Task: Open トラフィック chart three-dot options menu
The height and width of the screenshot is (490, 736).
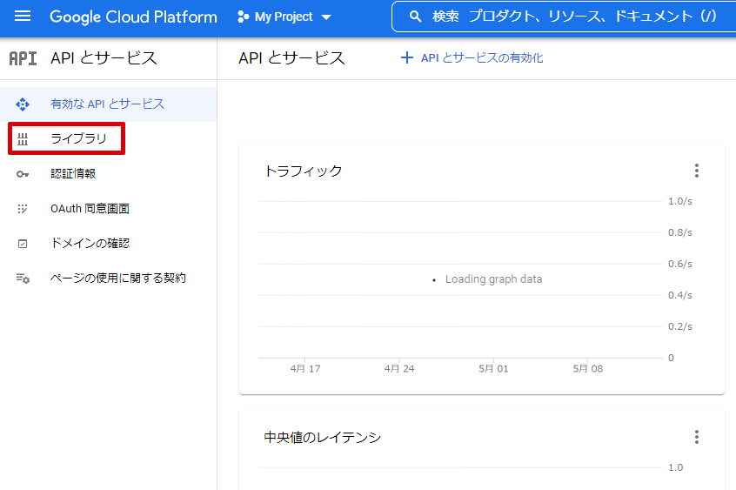Action: tap(697, 171)
